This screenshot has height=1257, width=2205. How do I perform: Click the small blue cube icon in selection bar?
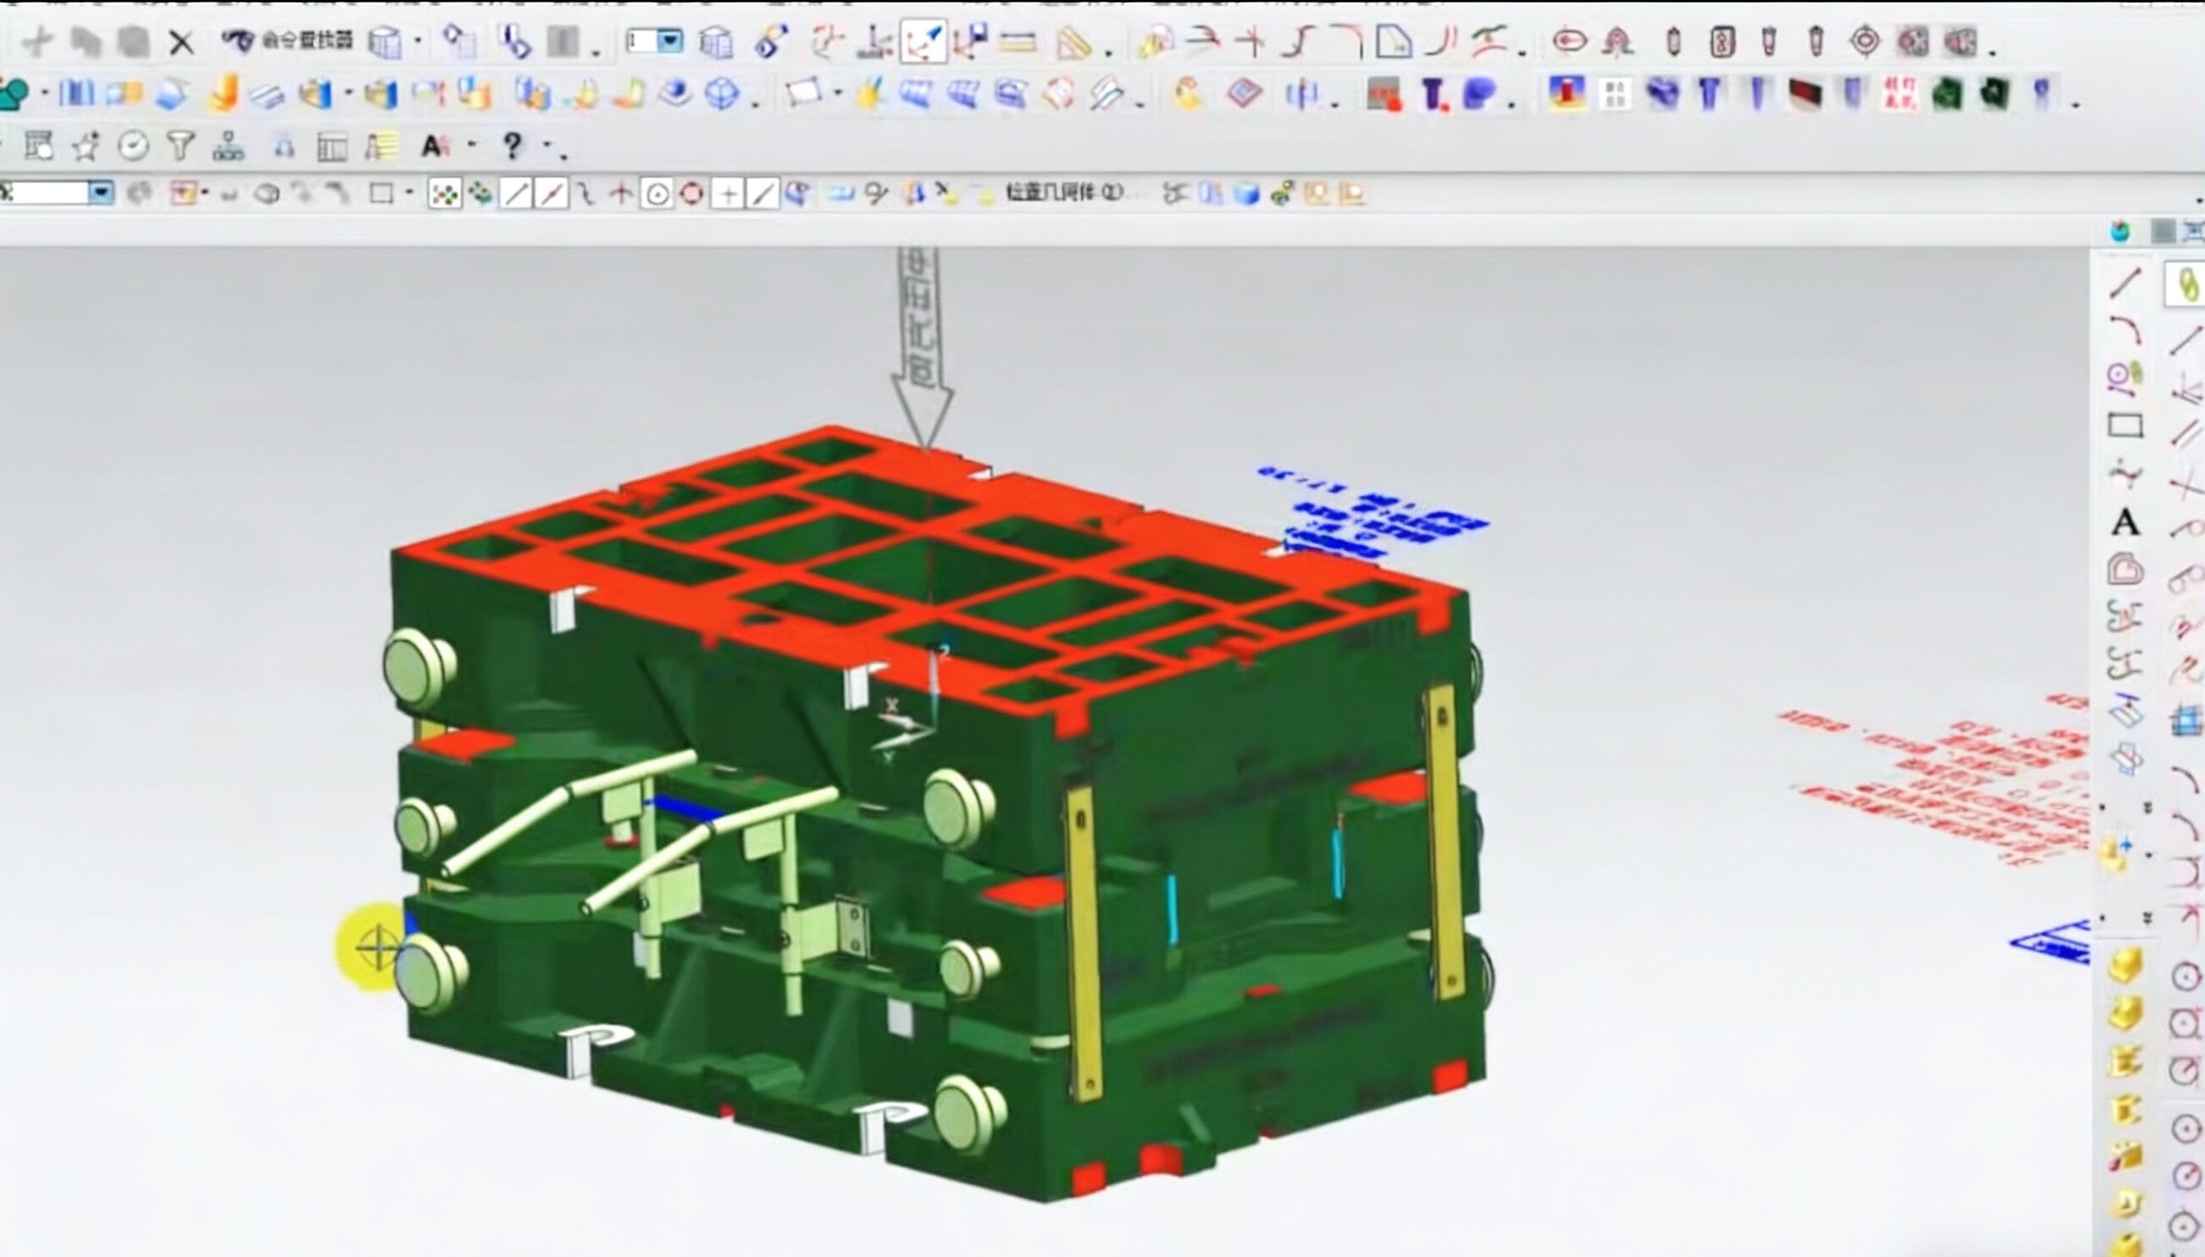[x=1246, y=193]
